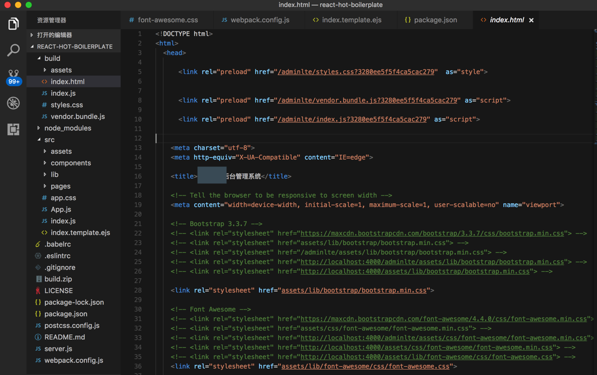597x375 pixels.
Task: Expand the components folder under src
Action: pos(70,163)
